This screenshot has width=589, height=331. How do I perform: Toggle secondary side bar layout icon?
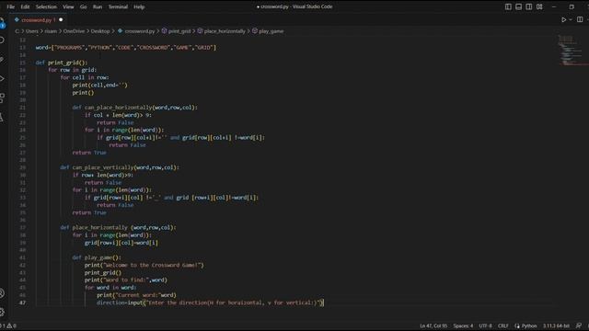(x=528, y=6)
